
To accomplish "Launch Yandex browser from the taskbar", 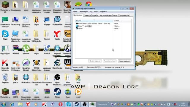I will click(x=28, y=104).
